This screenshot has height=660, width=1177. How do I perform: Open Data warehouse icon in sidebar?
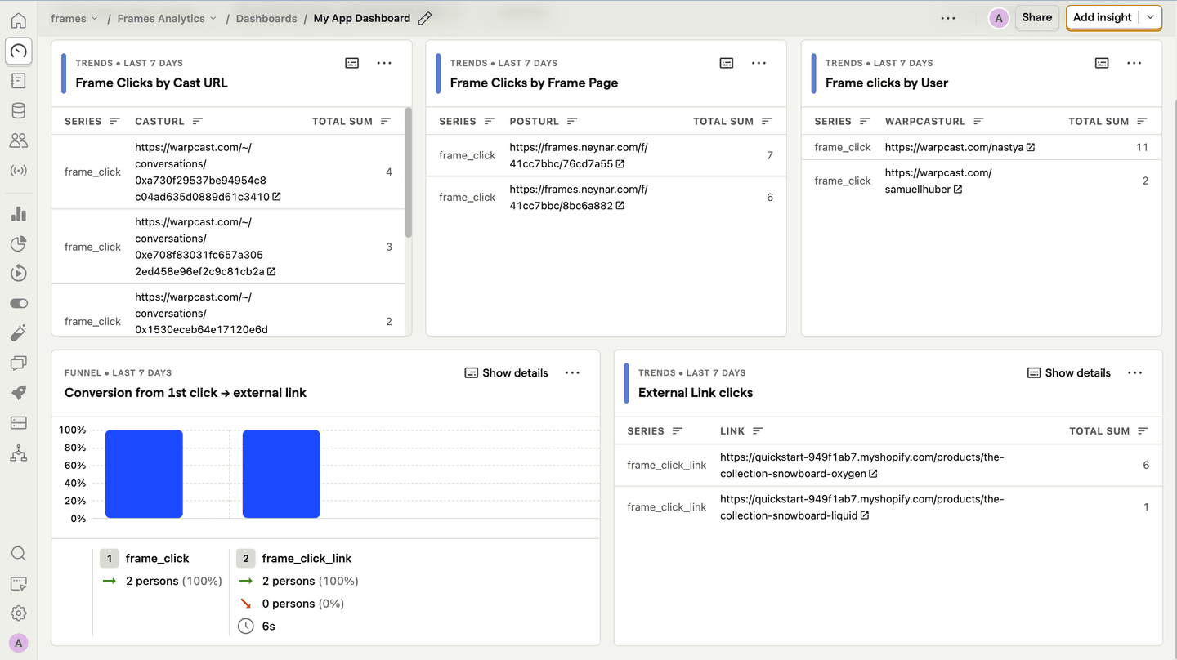18,423
